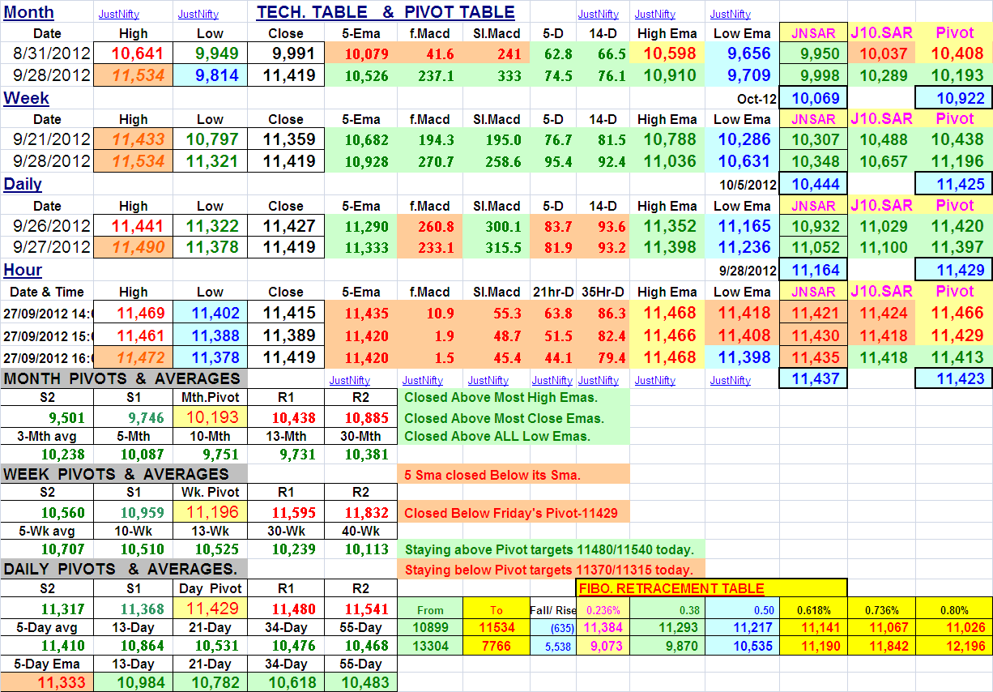Click the week S2 value 10,560

click(x=47, y=512)
